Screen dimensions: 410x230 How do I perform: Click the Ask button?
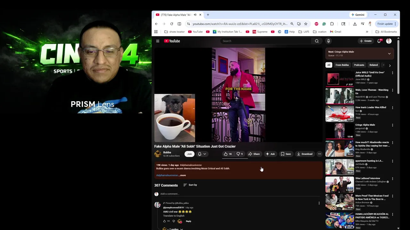270,154
